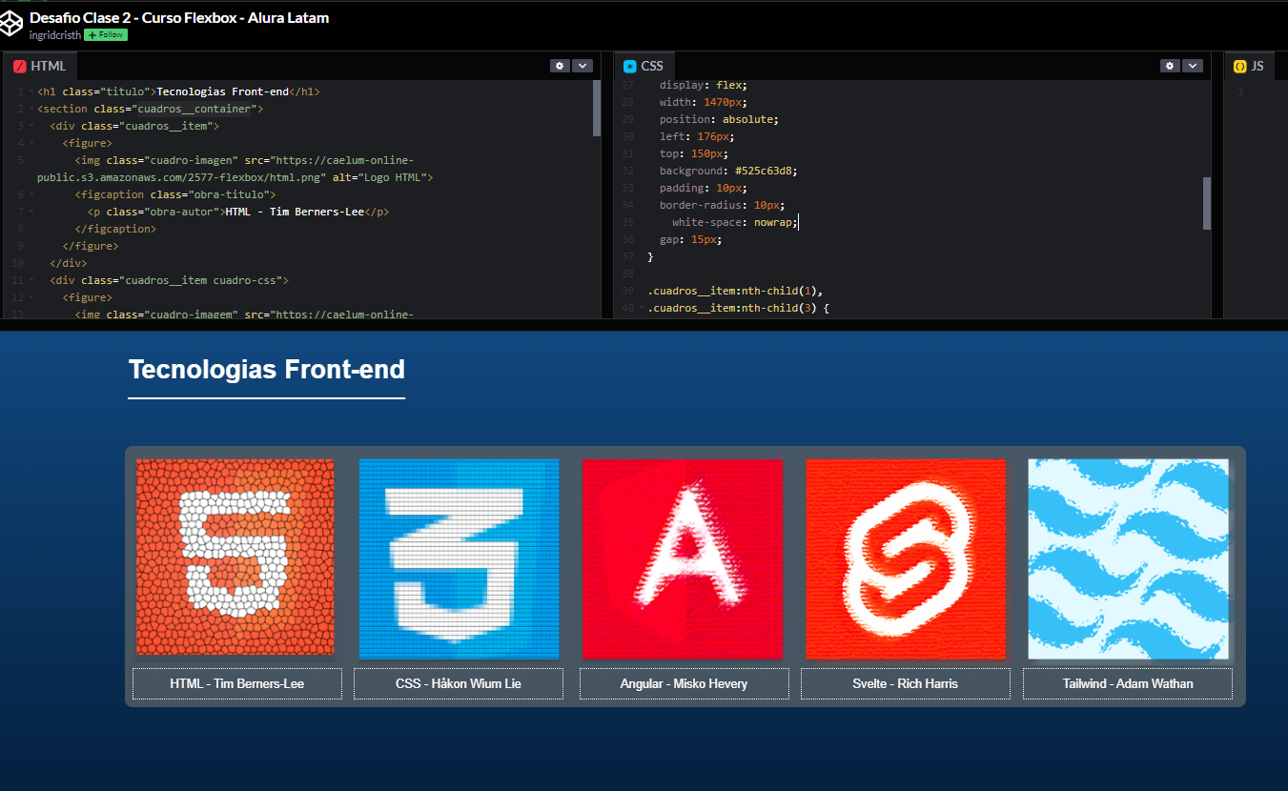Click the CSS3 logo image

coord(459,558)
